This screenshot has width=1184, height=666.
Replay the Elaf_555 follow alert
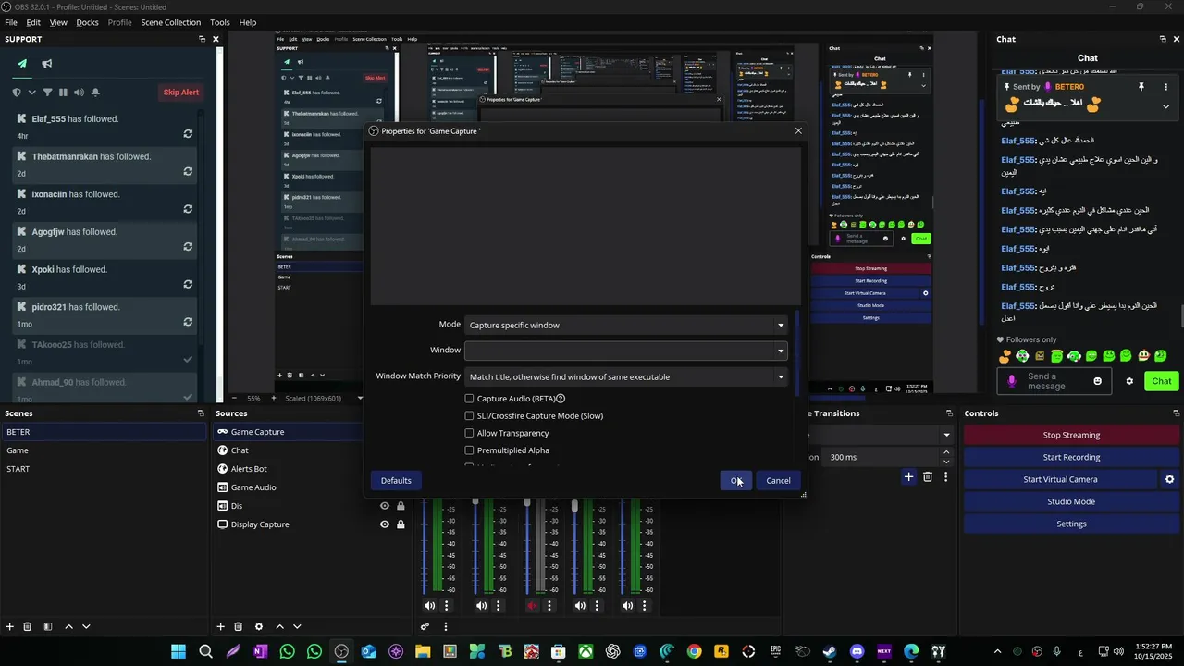(x=188, y=133)
